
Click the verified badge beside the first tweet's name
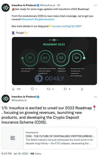coord(38,5)
